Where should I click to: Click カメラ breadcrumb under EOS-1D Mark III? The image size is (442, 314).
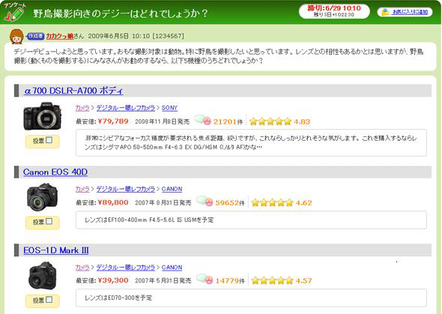(82, 268)
